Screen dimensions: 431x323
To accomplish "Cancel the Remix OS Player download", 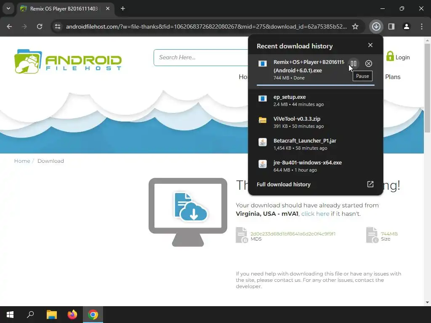I will click(x=369, y=64).
